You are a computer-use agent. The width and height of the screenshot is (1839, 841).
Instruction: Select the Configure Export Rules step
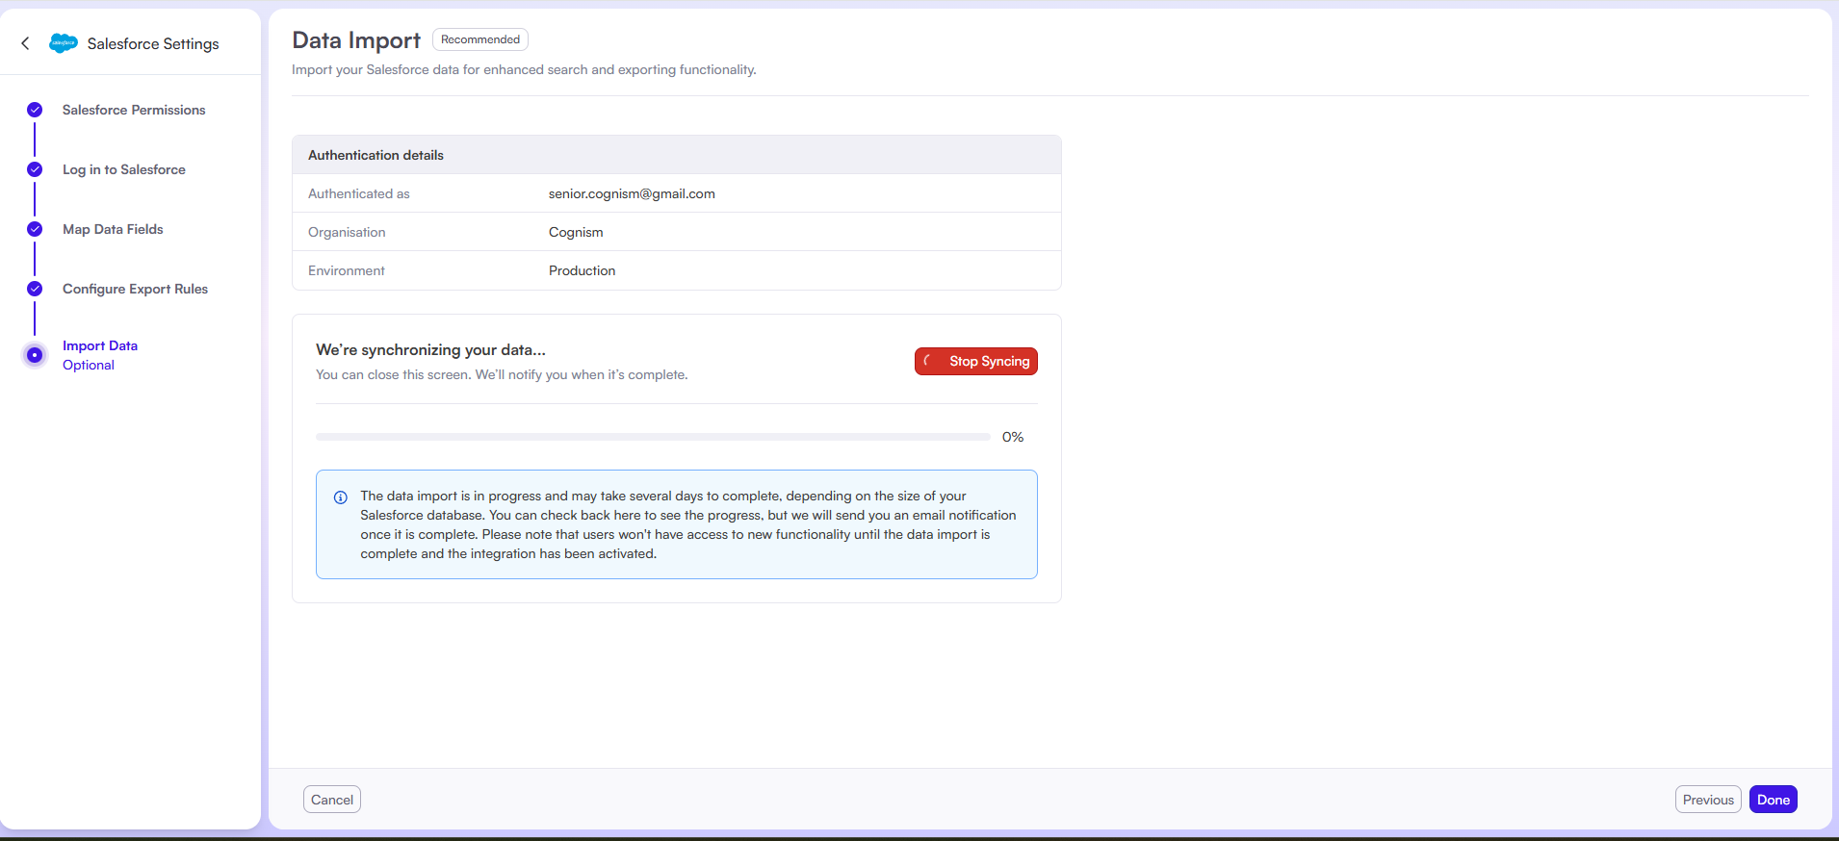tap(135, 289)
